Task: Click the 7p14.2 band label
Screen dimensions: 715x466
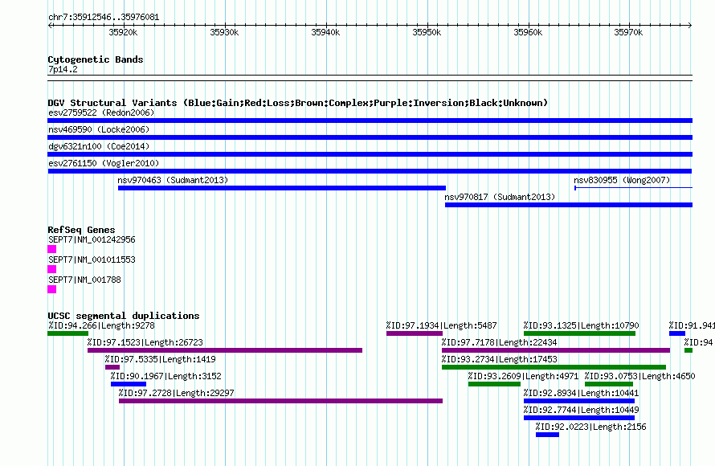Action: pos(63,69)
